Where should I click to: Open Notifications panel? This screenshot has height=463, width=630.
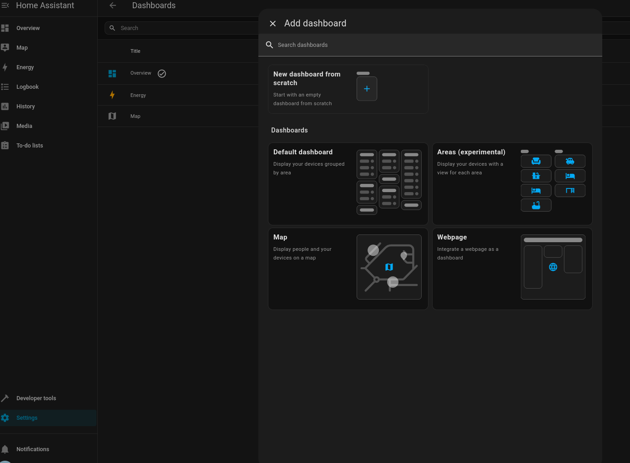(48, 449)
